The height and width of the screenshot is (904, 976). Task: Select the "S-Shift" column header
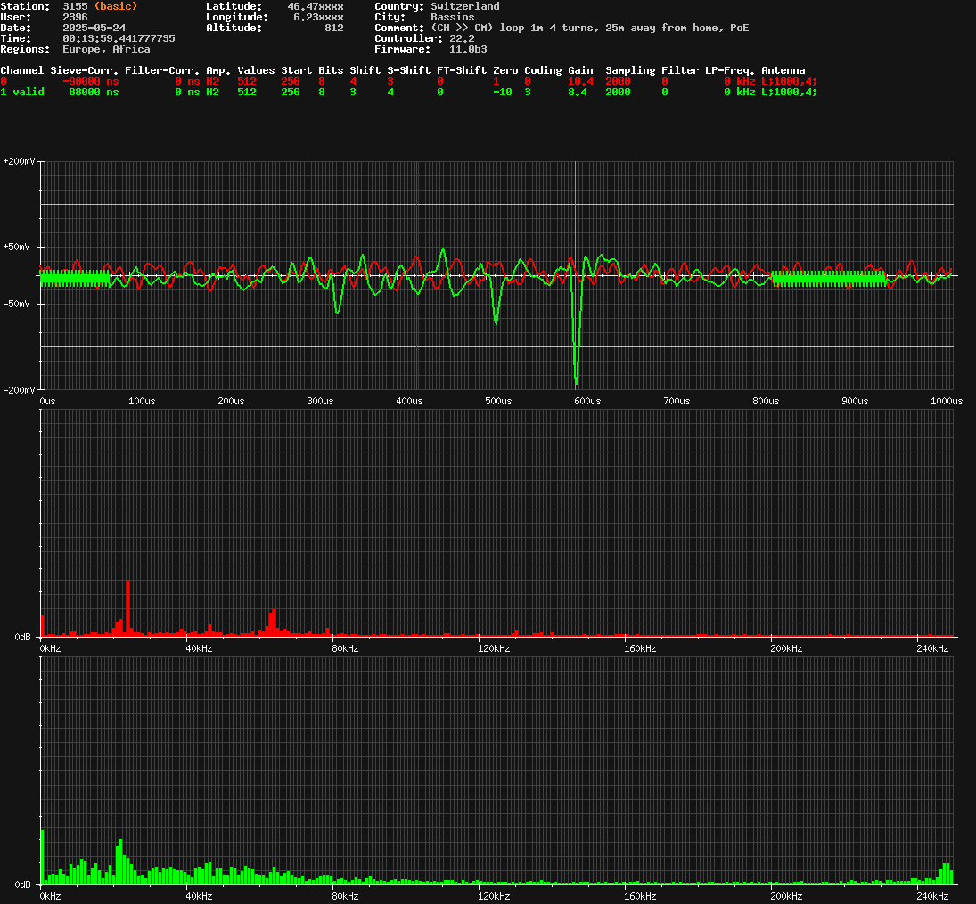coord(409,70)
